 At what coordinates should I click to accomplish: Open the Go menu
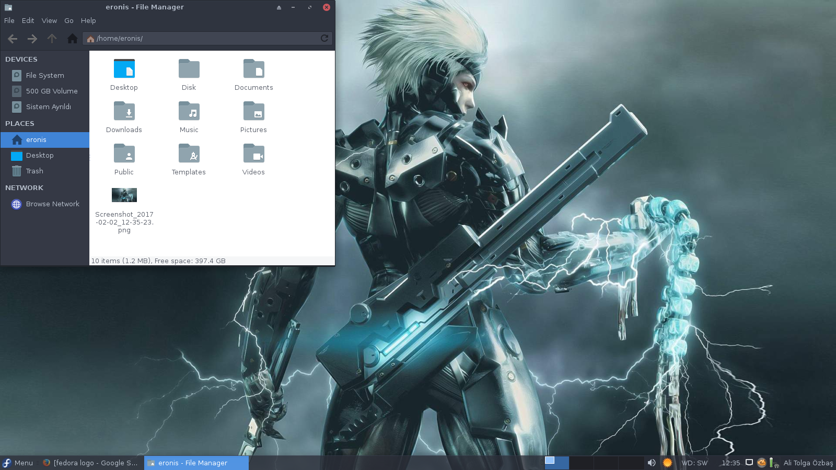pyautogui.click(x=69, y=20)
